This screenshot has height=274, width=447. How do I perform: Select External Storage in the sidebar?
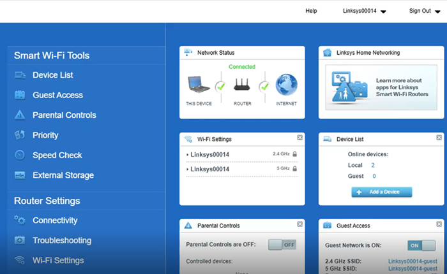[x=63, y=175]
